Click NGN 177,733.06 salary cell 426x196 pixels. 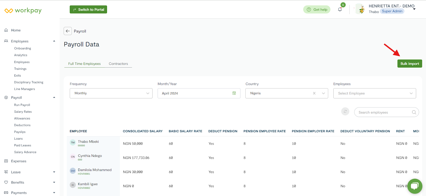pyautogui.click(x=136, y=158)
